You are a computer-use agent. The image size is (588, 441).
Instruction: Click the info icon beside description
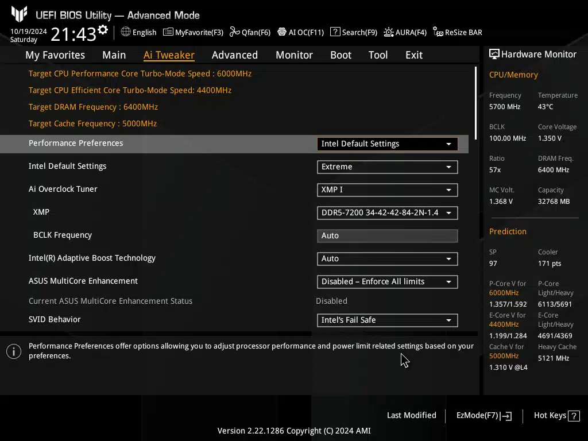pos(14,351)
